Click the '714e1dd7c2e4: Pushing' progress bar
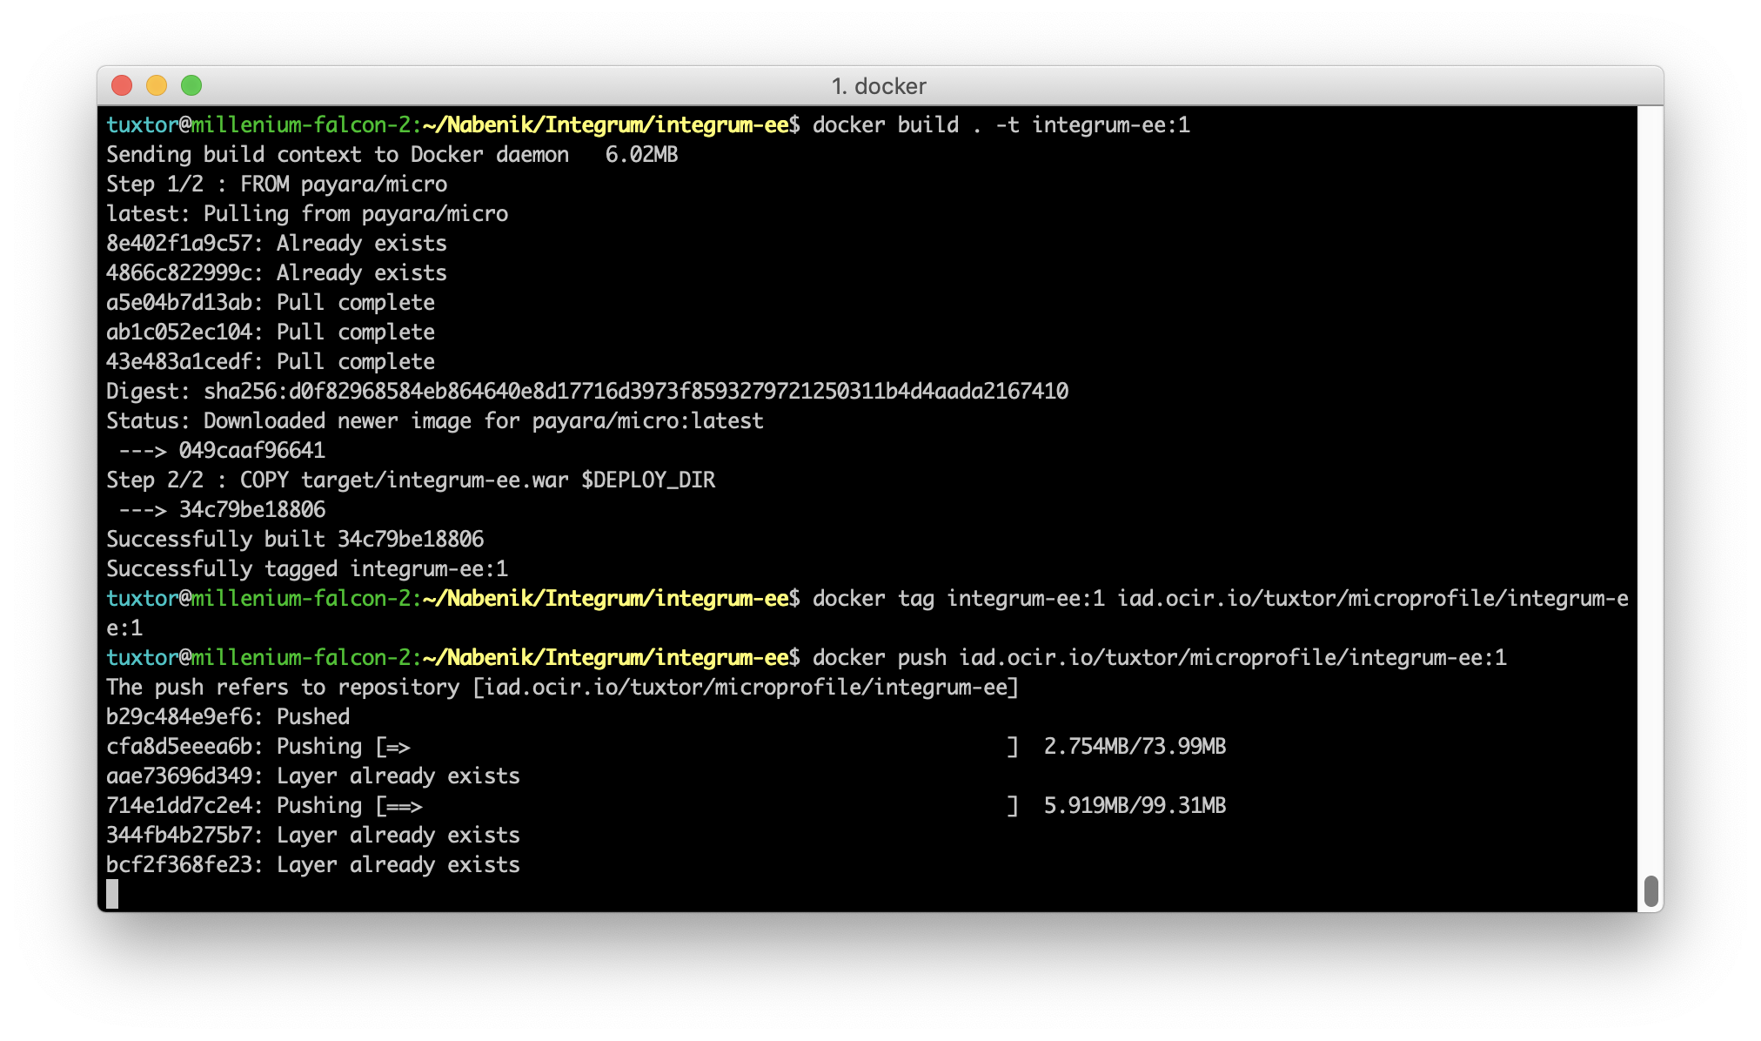Viewport: 1761px width, 1041px height. tap(697, 806)
